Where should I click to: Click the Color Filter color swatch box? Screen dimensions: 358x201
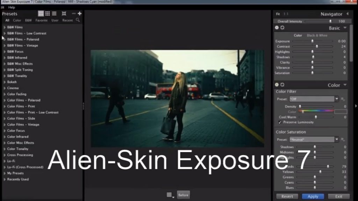point(341,112)
